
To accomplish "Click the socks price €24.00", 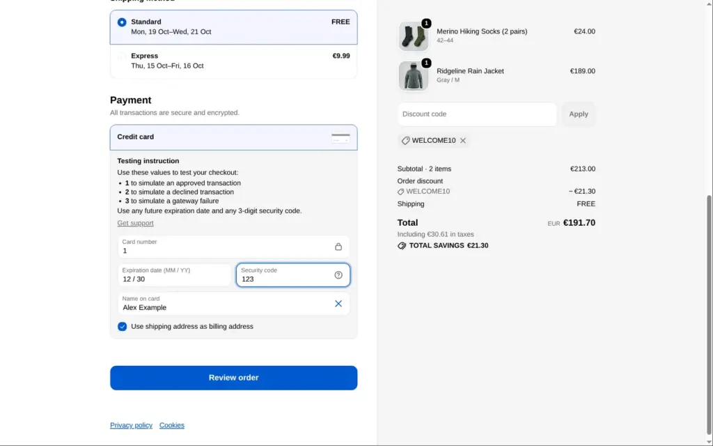I will 584,31.
